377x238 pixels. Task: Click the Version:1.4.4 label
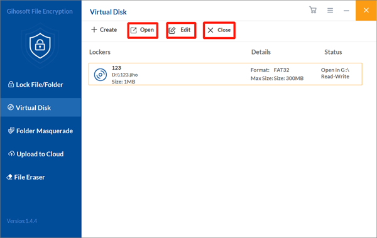(x=22, y=221)
